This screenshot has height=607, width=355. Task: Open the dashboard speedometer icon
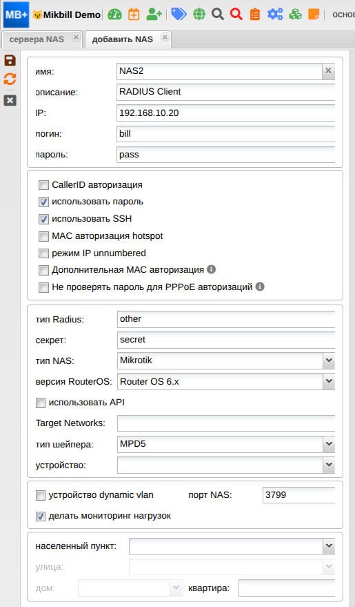click(114, 15)
